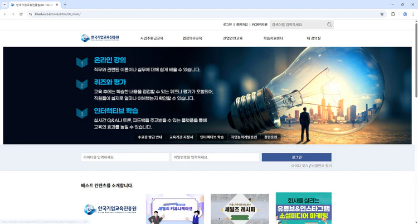
Task: Click the browser back arrow
Action: (x=5, y=14)
